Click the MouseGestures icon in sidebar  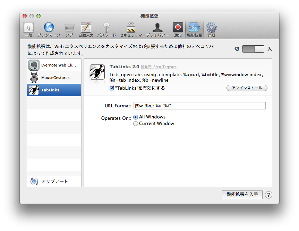coord(34,78)
